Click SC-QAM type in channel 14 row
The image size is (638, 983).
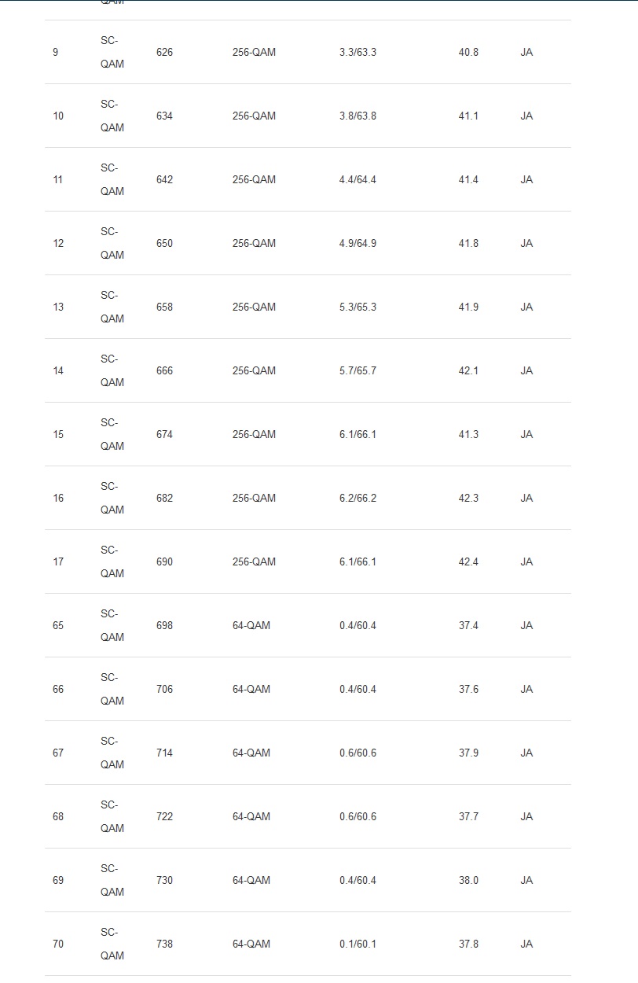pyautogui.click(x=112, y=370)
